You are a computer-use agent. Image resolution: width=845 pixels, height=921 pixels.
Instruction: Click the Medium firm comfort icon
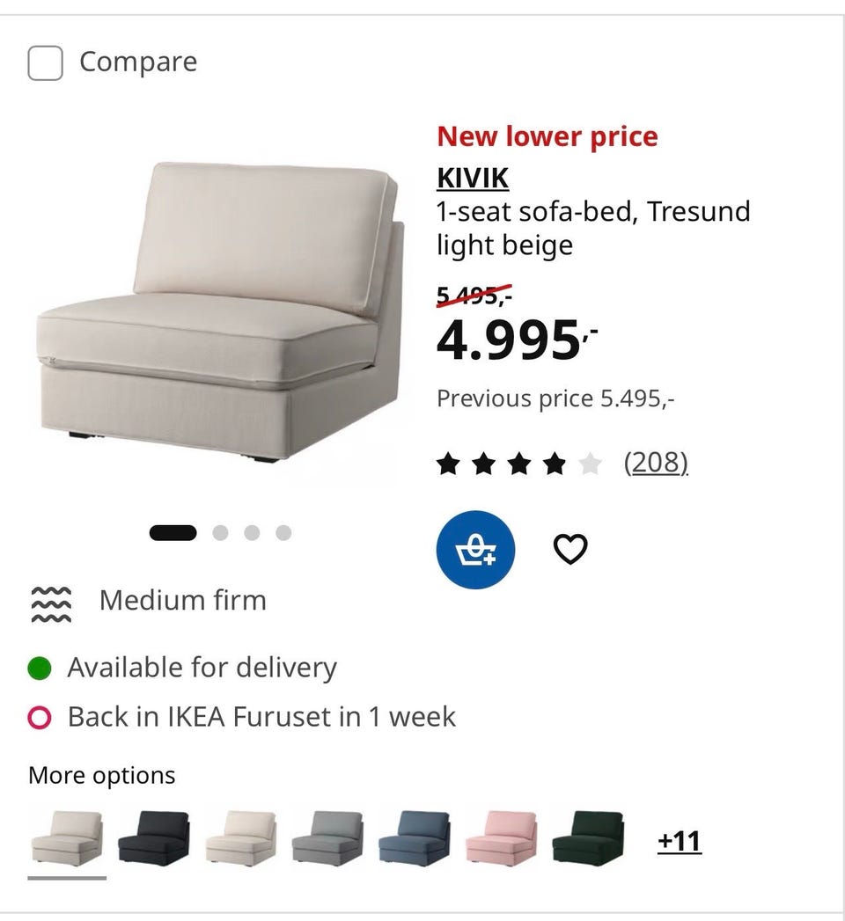pyautogui.click(x=51, y=603)
